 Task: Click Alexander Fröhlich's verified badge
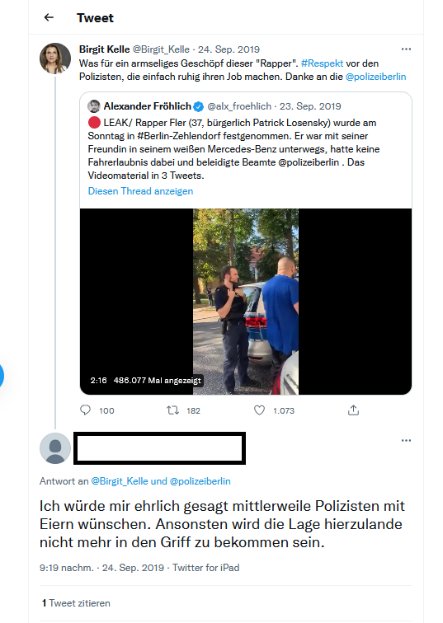[x=199, y=106]
